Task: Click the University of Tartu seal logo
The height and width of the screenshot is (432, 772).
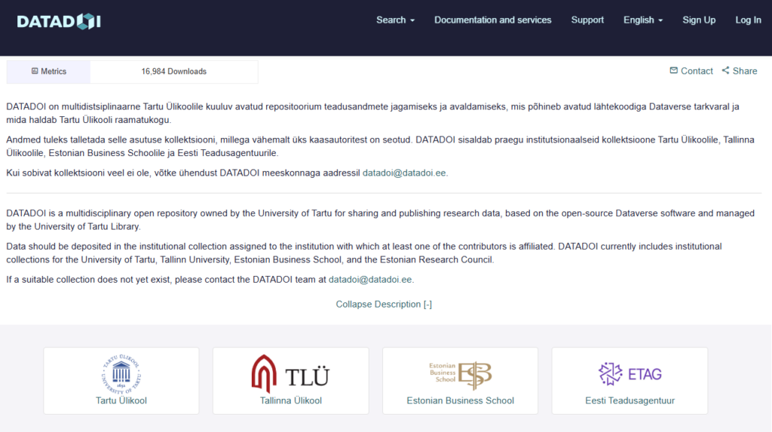Action: pos(121,375)
